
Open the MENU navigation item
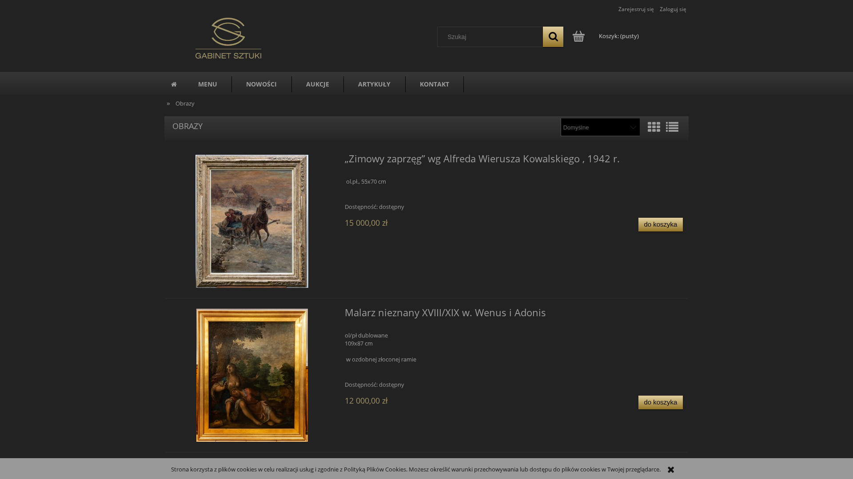click(207, 84)
